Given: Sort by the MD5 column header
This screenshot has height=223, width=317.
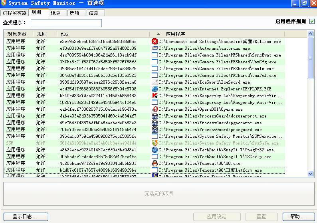Looking at the screenshot, I should 103,34.
